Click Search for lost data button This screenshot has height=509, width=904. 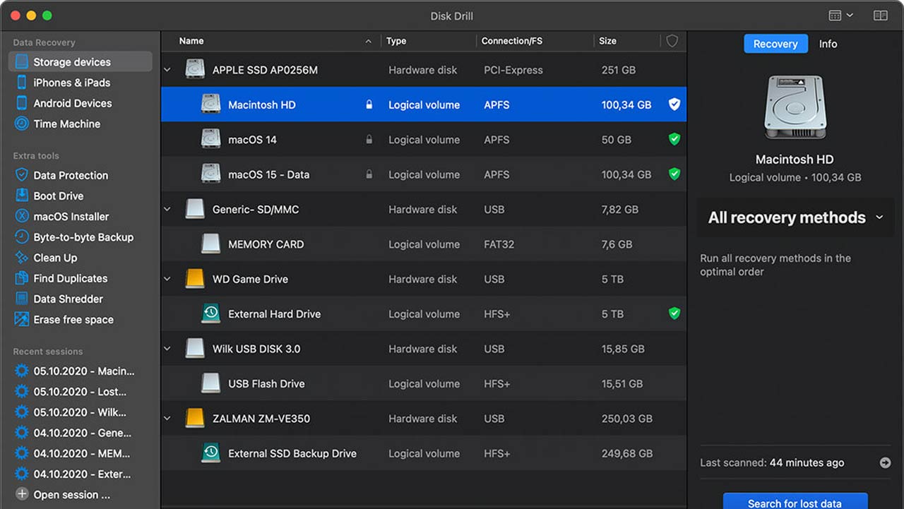click(795, 502)
